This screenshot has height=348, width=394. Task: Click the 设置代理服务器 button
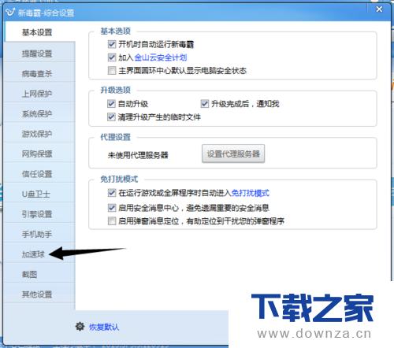233,154
